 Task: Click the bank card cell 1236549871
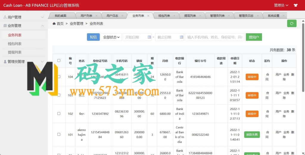click(x=200, y=114)
